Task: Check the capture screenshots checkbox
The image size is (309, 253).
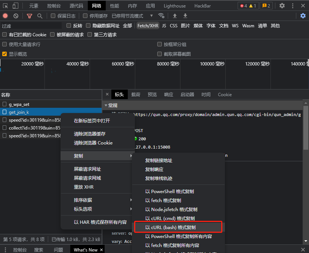Action: [160, 54]
